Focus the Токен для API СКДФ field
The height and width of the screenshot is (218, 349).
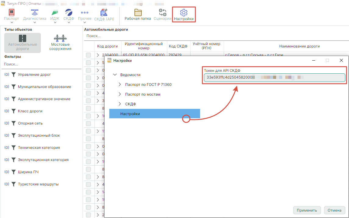coord(274,78)
